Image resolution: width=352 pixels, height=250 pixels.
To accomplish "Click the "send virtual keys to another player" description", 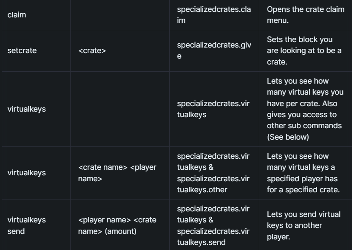I will click(x=303, y=225).
